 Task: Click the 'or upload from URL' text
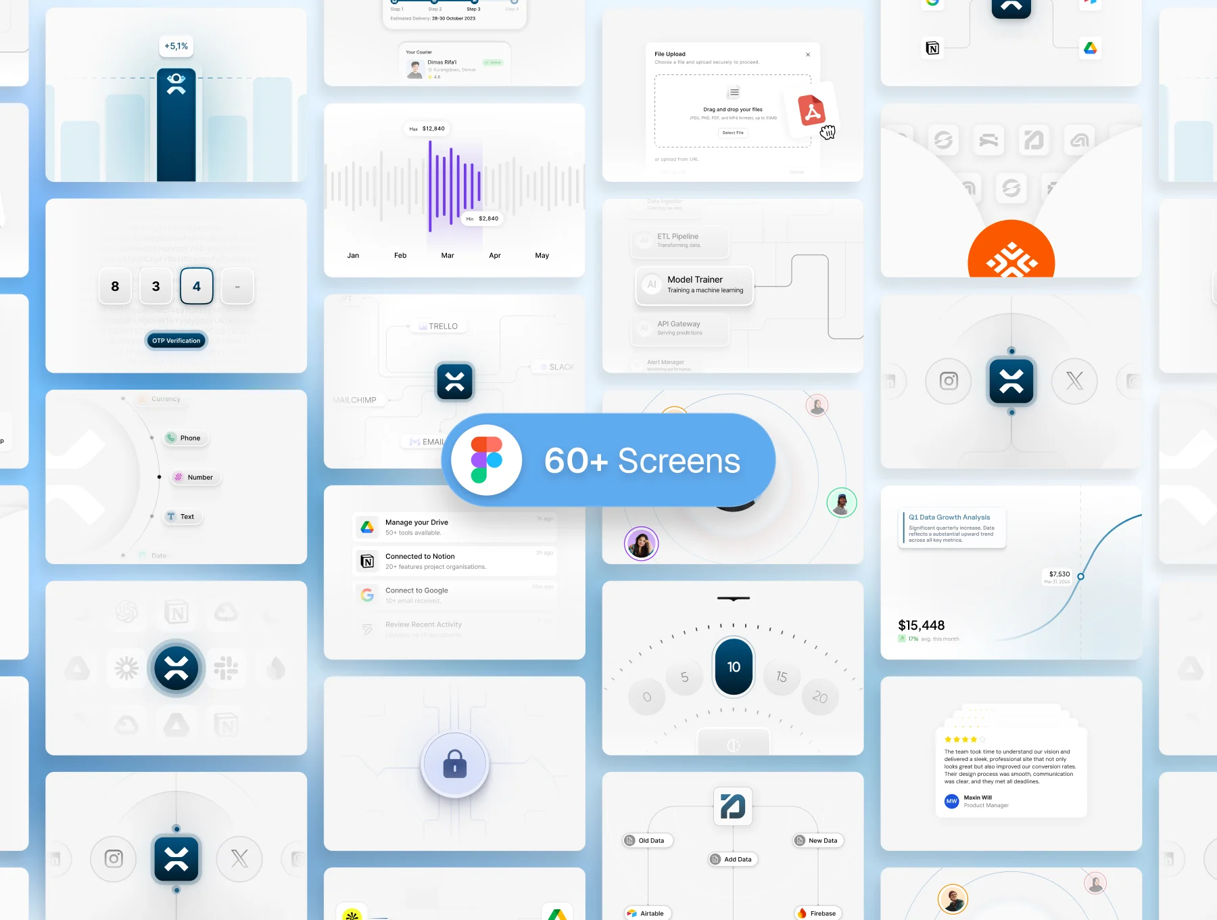click(677, 160)
